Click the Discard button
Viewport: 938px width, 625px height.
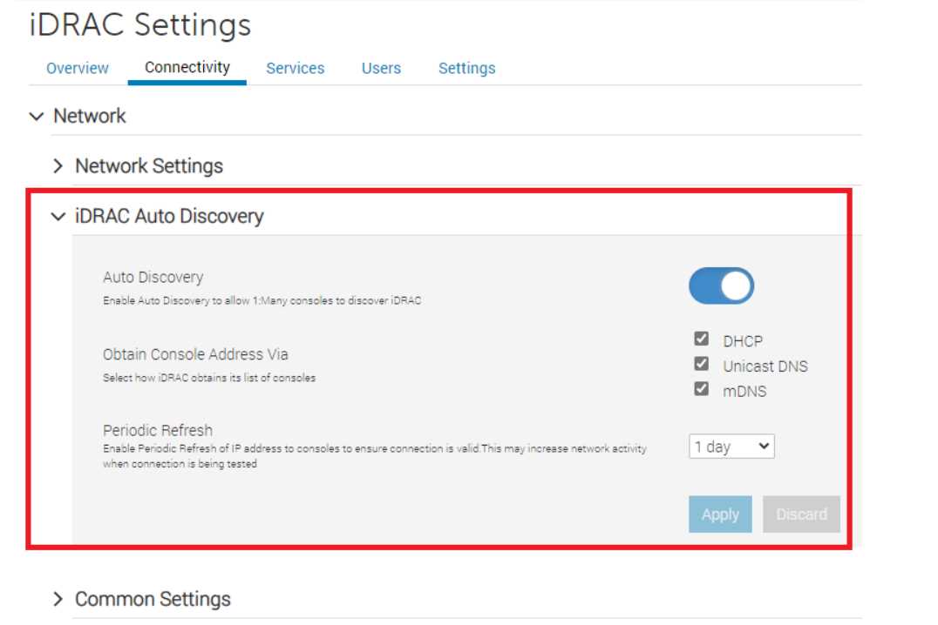click(x=801, y=514)
